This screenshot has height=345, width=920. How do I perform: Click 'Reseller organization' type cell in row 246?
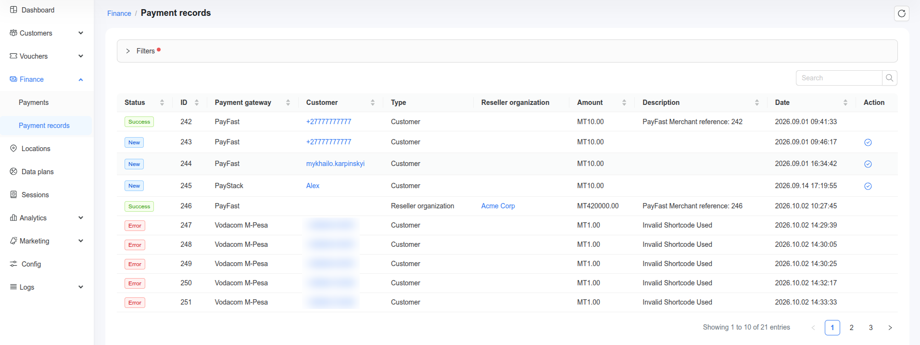pos(422,206)
